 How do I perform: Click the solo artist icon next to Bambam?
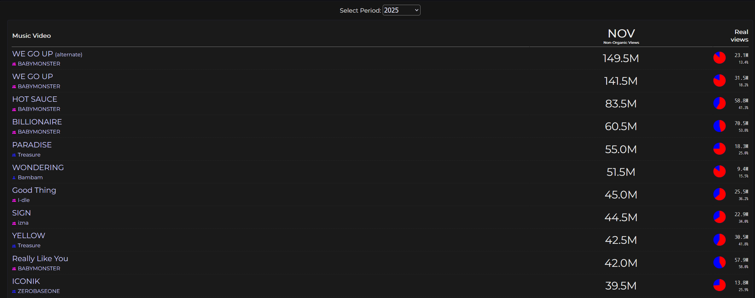pyautogui.click(x=14, y=178)
